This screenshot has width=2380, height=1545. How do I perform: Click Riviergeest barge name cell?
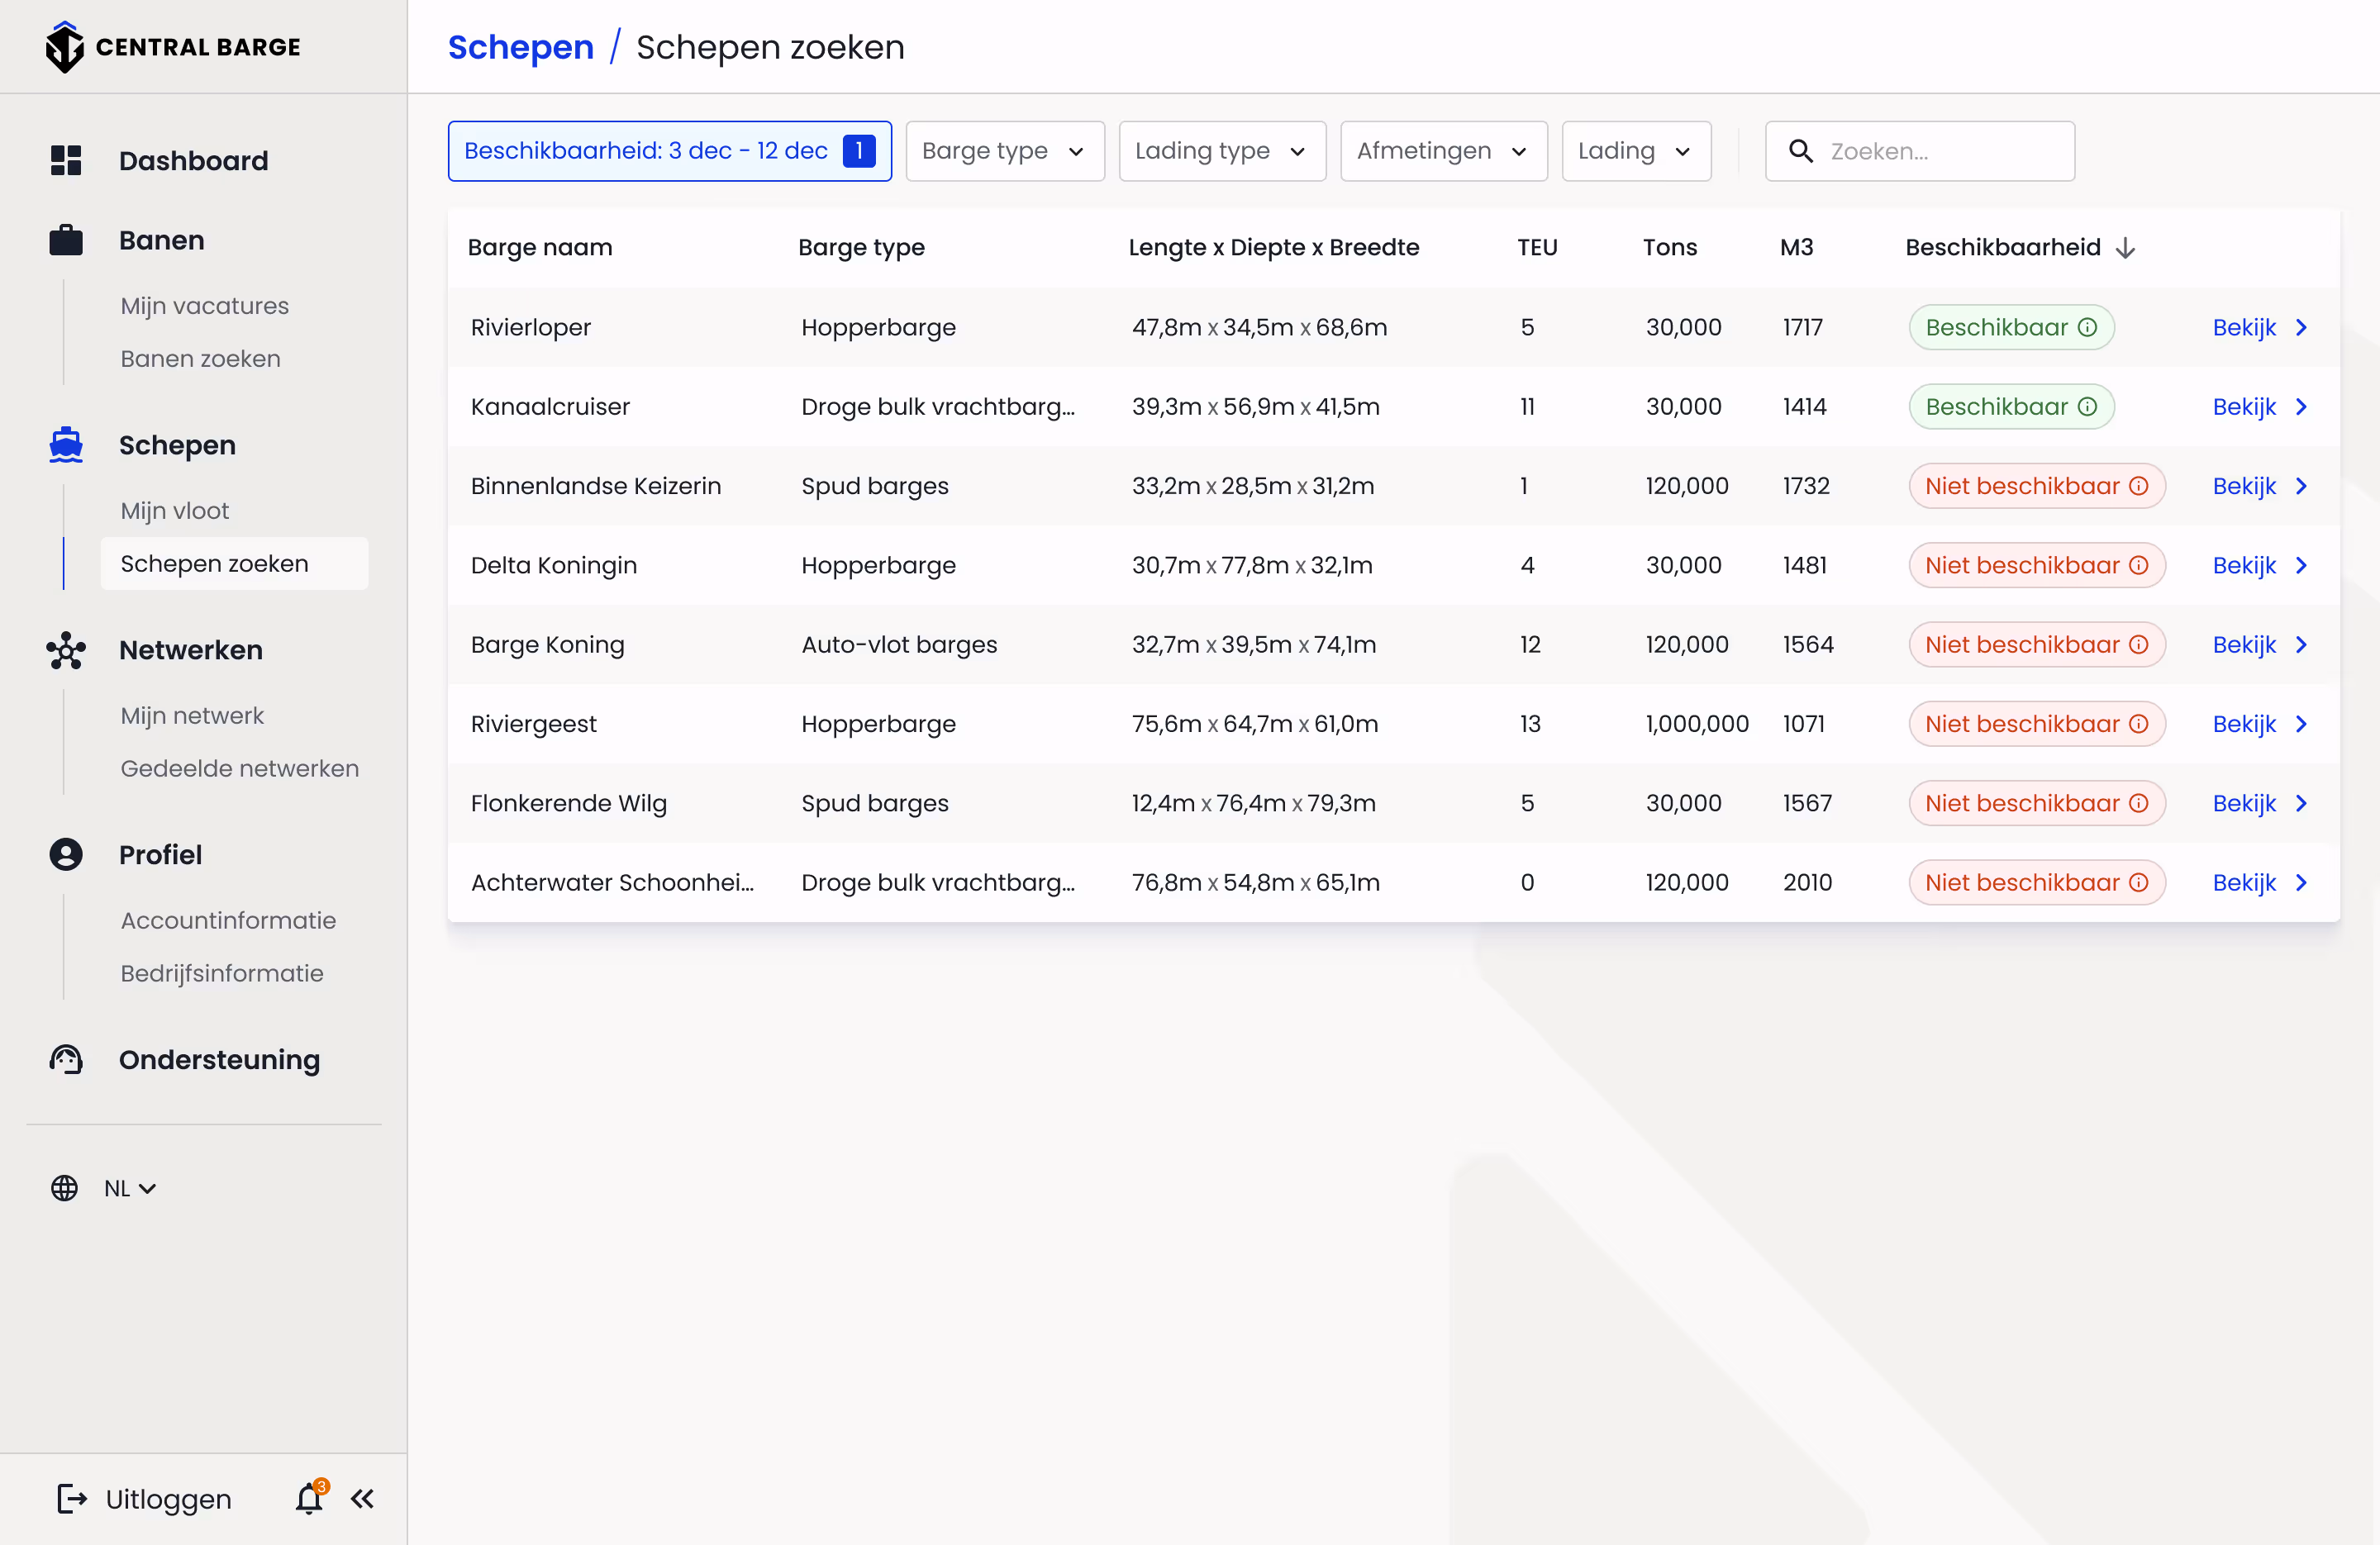point(534,724)
